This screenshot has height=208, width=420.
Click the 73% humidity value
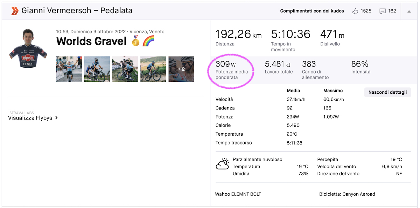(303, 174)
